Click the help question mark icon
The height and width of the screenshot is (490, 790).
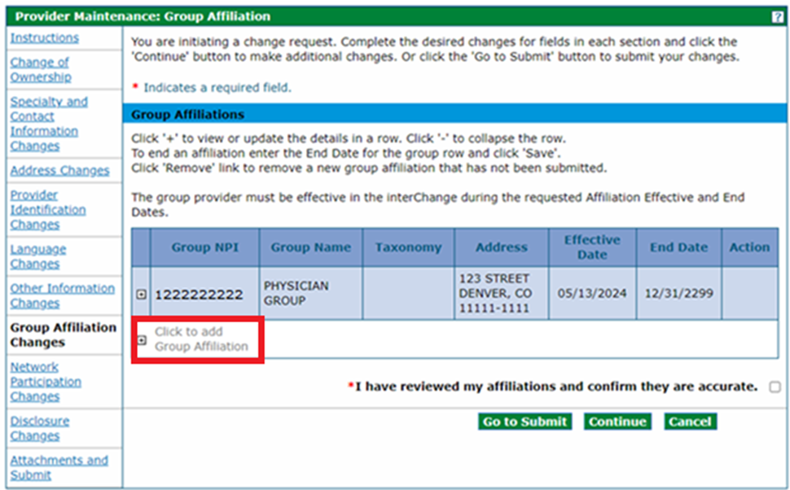(x=777, y=17)
